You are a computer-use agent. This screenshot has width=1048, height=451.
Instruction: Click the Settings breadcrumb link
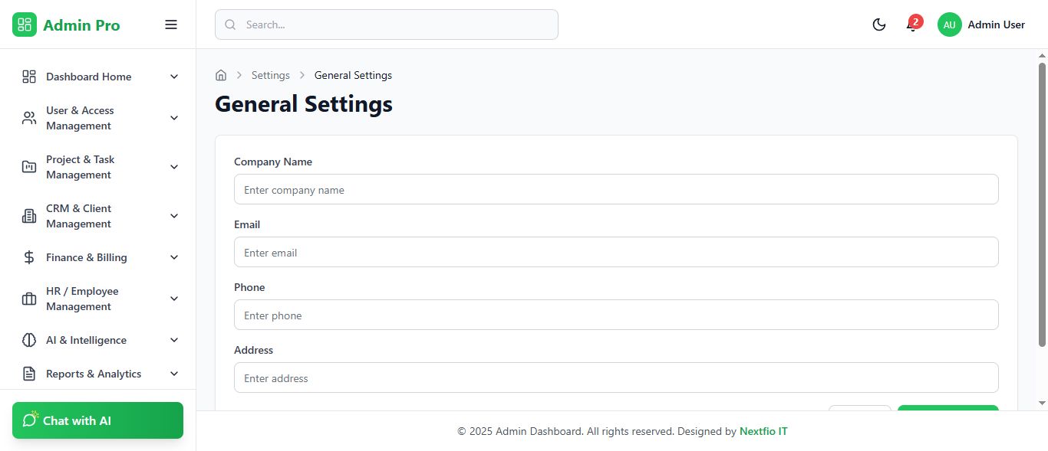coord(271,75)
